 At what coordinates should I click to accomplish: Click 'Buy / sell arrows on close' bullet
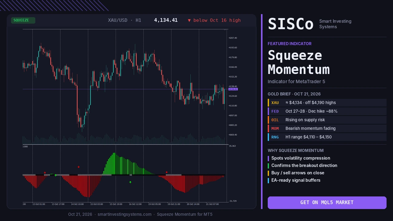[x=298, y=173]
